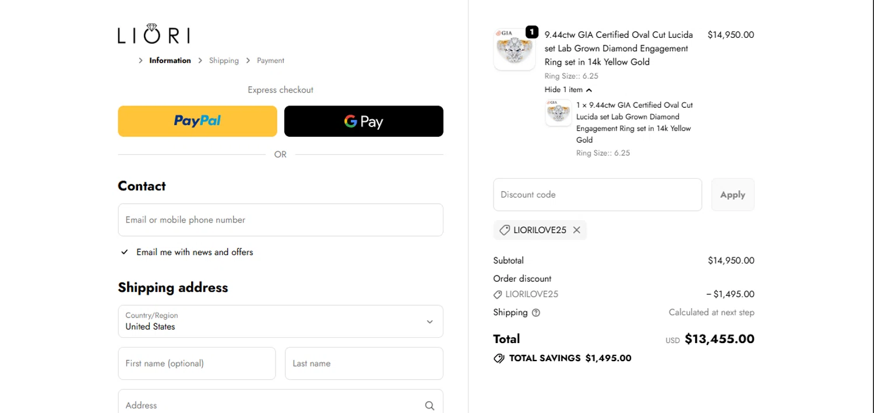Click the item quantity badge showing 1
The width and height of the screenshot is (874, 413).
(x=532, y=32)
